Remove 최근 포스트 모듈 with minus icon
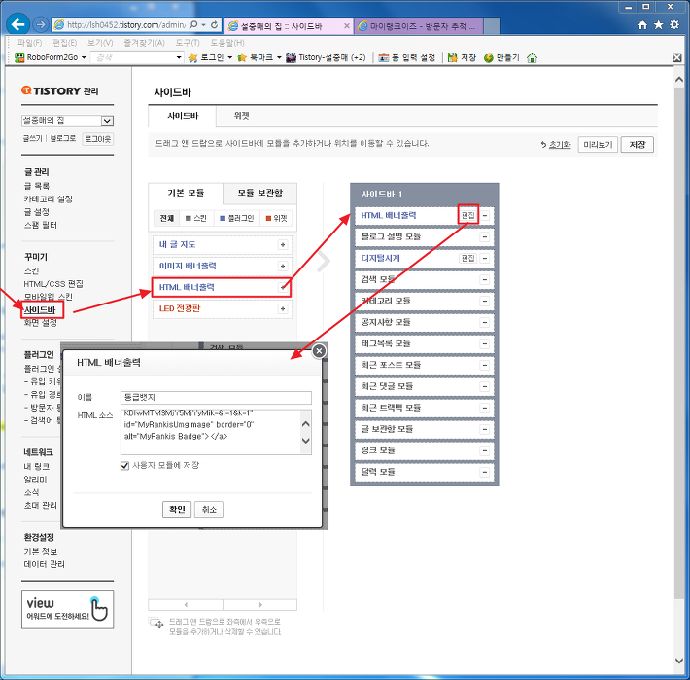 pos(485,365)
